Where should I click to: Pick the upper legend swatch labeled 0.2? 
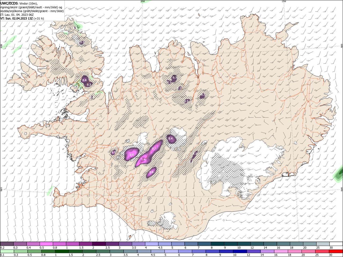tap(7, 244)
